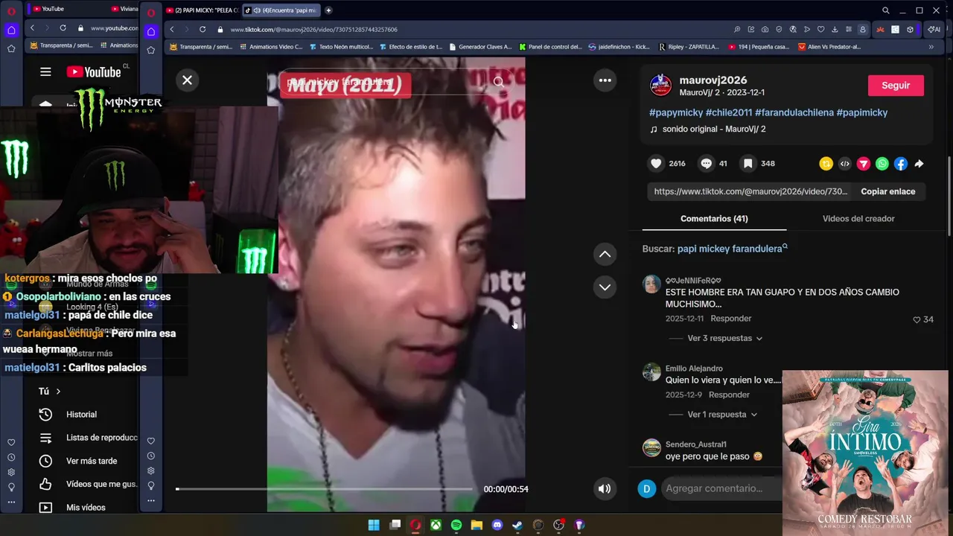953x536 pixels.
Task: Expand the 'Tú' section in YouTube sidebar
Action: click(49, 391)
